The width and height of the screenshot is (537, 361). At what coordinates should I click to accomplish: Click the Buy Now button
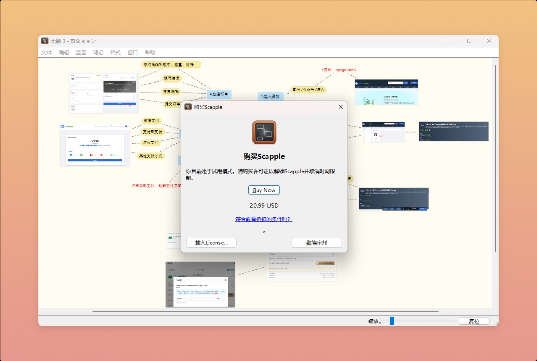click(x=264, y=190)
